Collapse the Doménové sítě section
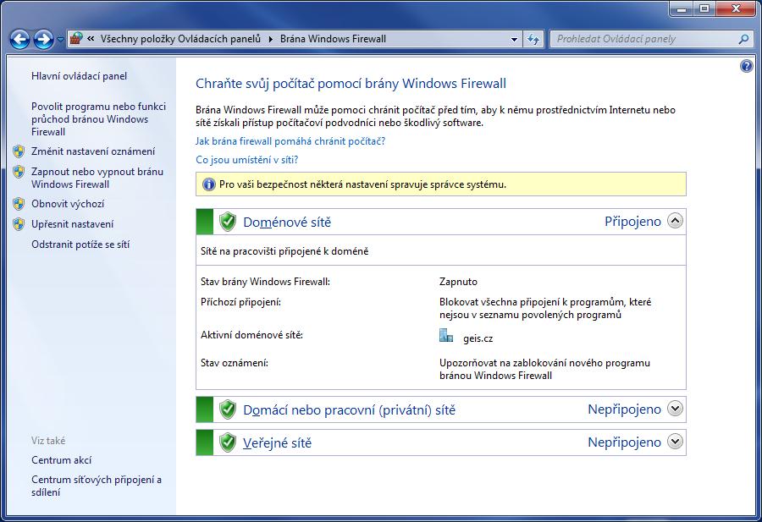The height and width of the screenshot is (522, 762). tap(675, 221)
